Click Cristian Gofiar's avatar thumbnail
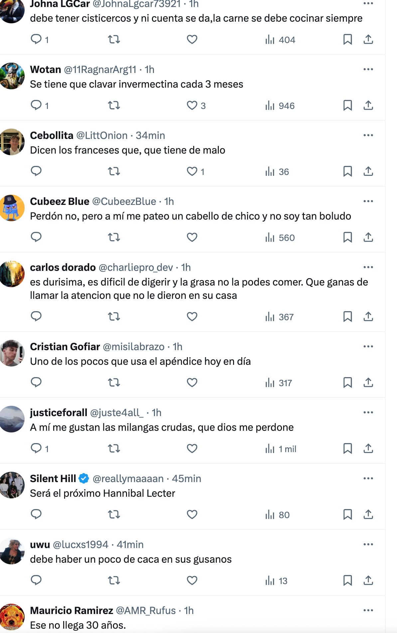The image size is (397, 633). point(12,353)
